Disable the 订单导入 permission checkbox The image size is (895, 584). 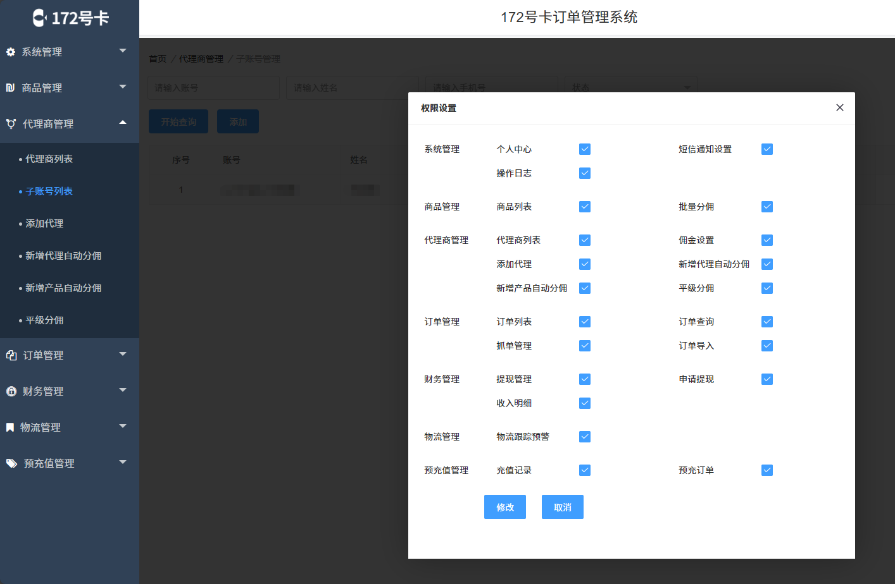click(x=767, y=346)
